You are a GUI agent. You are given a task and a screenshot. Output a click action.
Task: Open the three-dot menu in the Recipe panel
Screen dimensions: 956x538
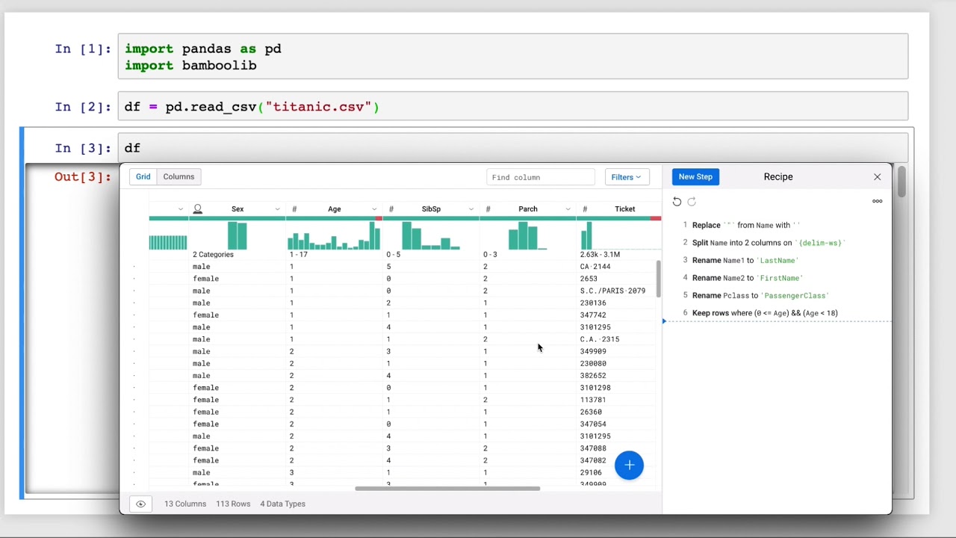[x=877, y=200]
